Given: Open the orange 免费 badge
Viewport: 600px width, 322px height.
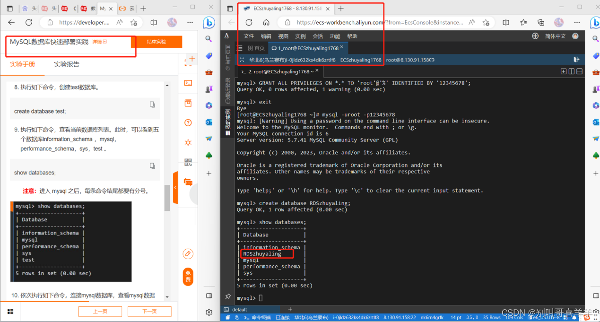Looking at the screenshot, I should pos(188,277).
